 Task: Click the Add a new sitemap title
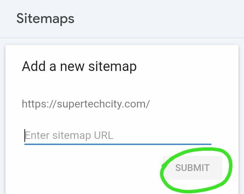click(x=79, y=66)
